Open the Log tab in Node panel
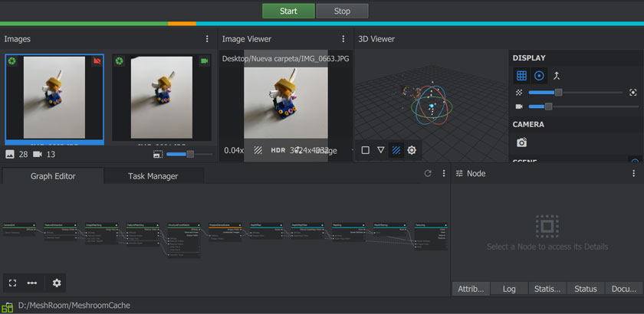 [x=509, y=289]
